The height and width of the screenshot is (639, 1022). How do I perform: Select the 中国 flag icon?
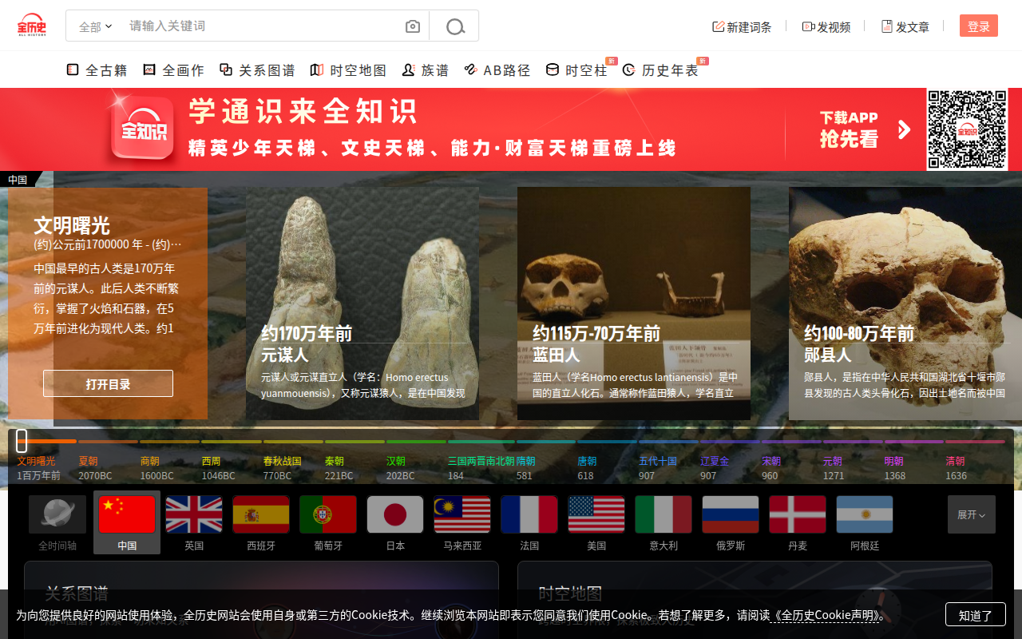pos(127,514)
